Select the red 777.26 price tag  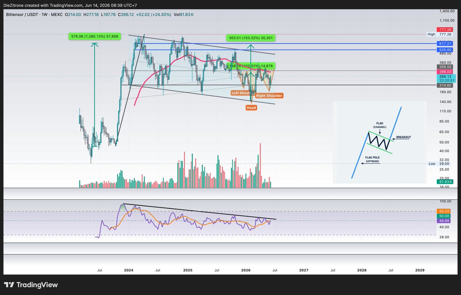(x=445, y=30)
